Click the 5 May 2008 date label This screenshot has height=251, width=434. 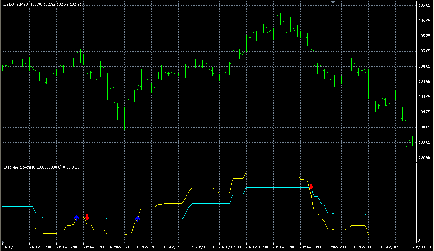click(x=13, y=246)
